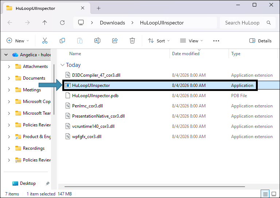
Task: Select the PenImc_cor3.dll file name
Action: tap(87, 106)
